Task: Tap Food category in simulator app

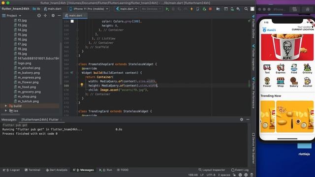Action: tap(294, 69)
